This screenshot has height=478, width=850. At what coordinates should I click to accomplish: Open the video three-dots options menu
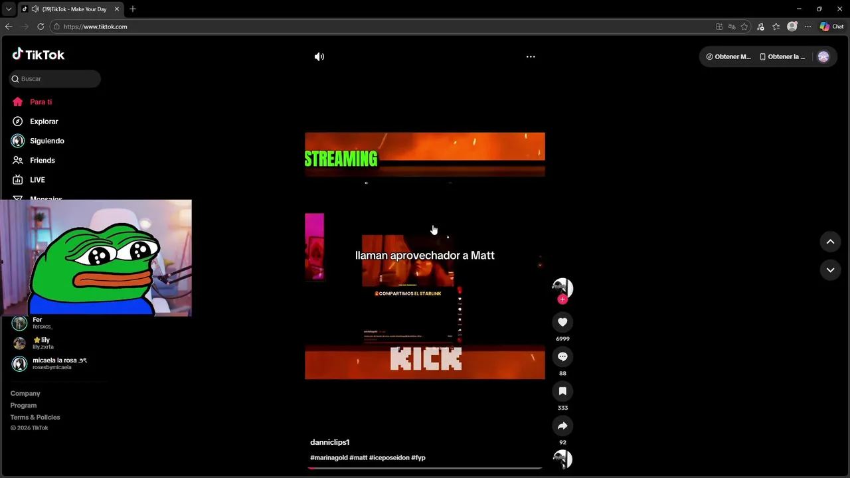click(x=531, y=57)
